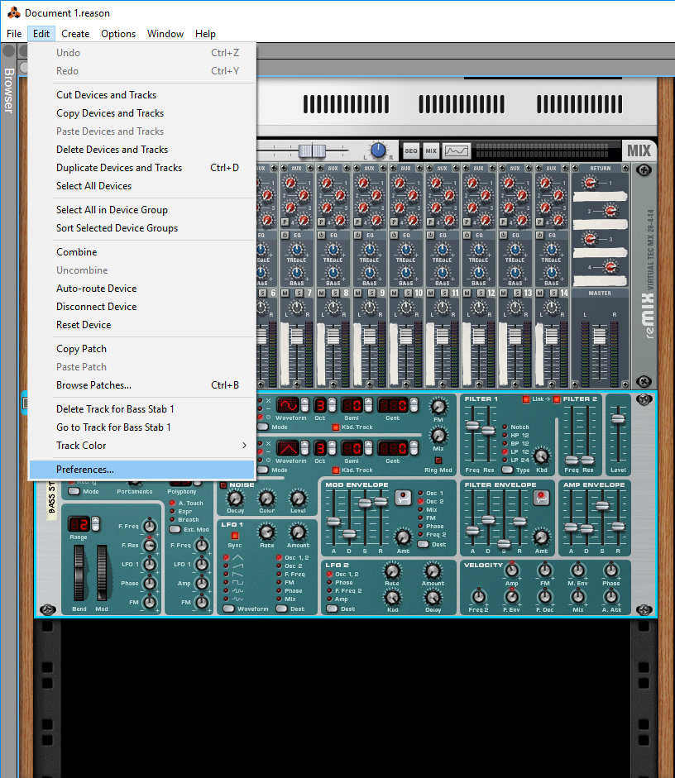The width and height of the screenshot is (675, 778).
Task: Click the SEQ button on transport strip
Action: (411, 150)
